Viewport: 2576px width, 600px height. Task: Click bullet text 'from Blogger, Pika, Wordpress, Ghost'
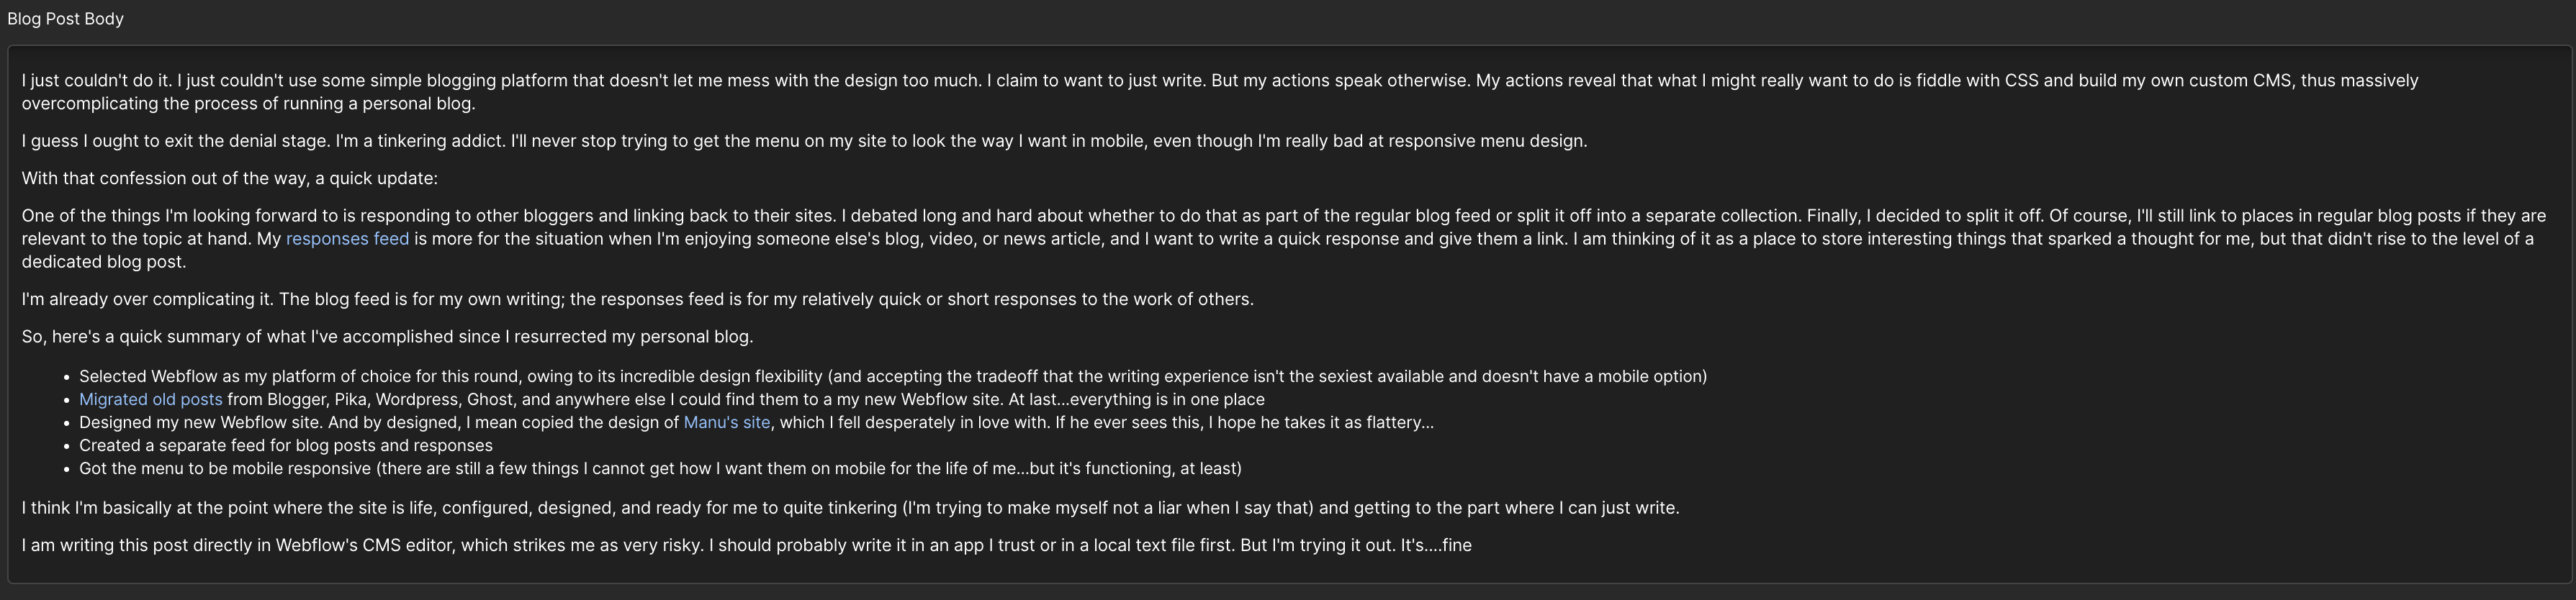click(746, 399)
